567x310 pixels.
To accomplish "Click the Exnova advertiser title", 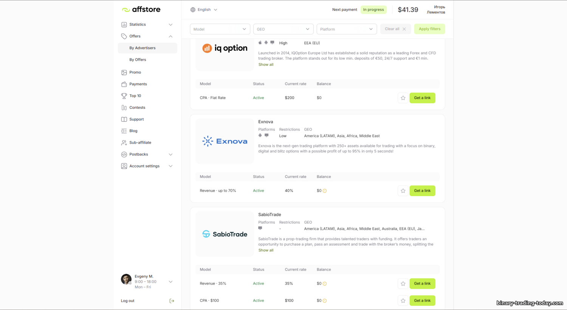I will [266, 122].
